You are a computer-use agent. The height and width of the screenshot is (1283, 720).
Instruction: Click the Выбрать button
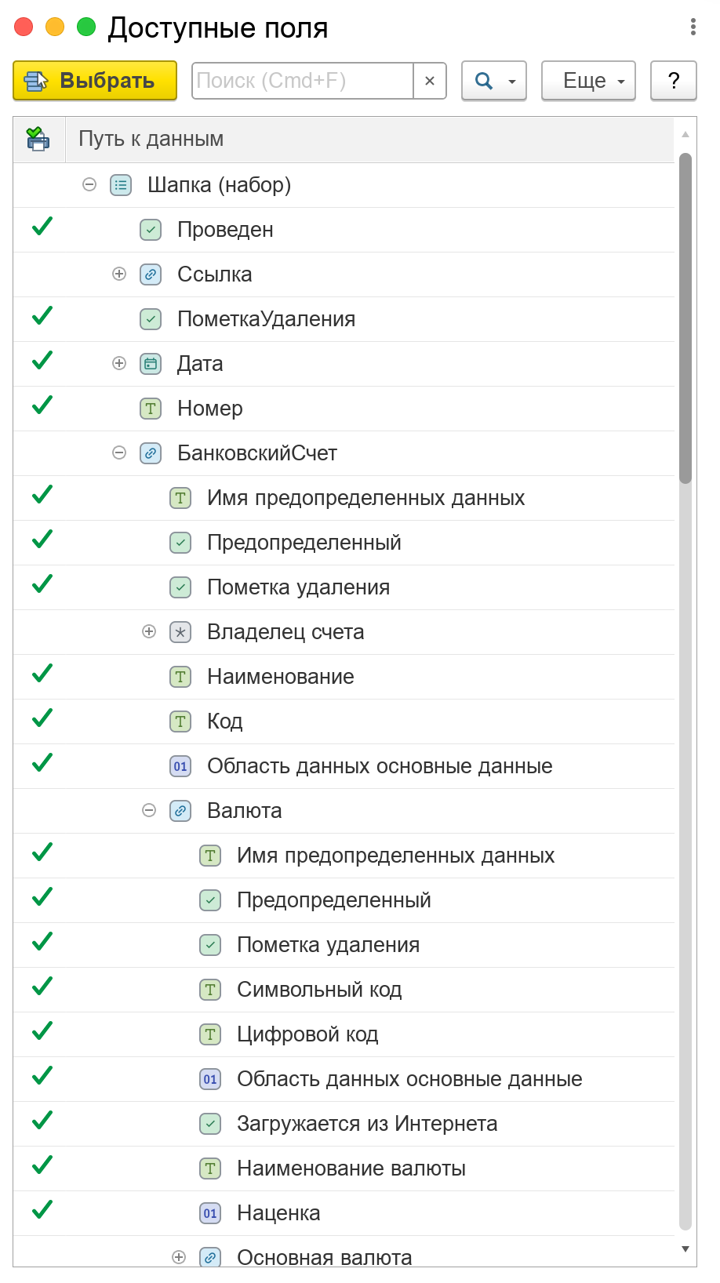pos(95,81)
